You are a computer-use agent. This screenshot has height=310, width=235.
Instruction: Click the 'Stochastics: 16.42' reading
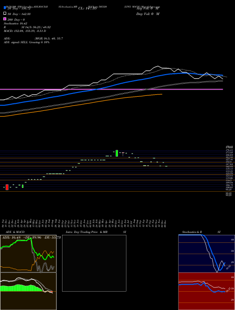(16, 23)
